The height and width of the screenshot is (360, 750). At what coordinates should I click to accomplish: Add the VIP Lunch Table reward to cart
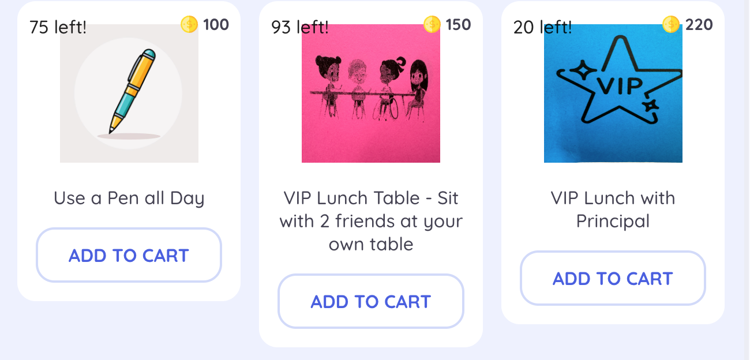tap(370, 302)
